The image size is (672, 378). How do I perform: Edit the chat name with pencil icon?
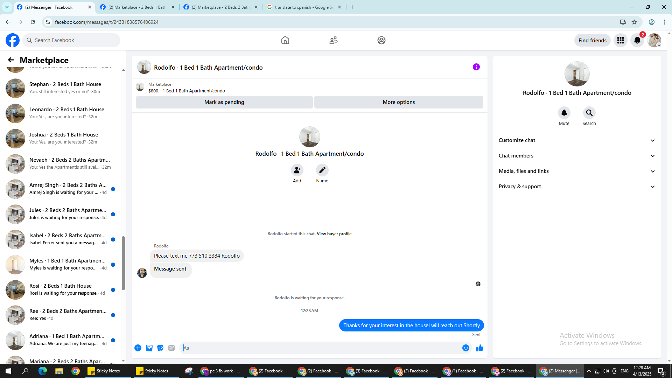pos(322,170)
